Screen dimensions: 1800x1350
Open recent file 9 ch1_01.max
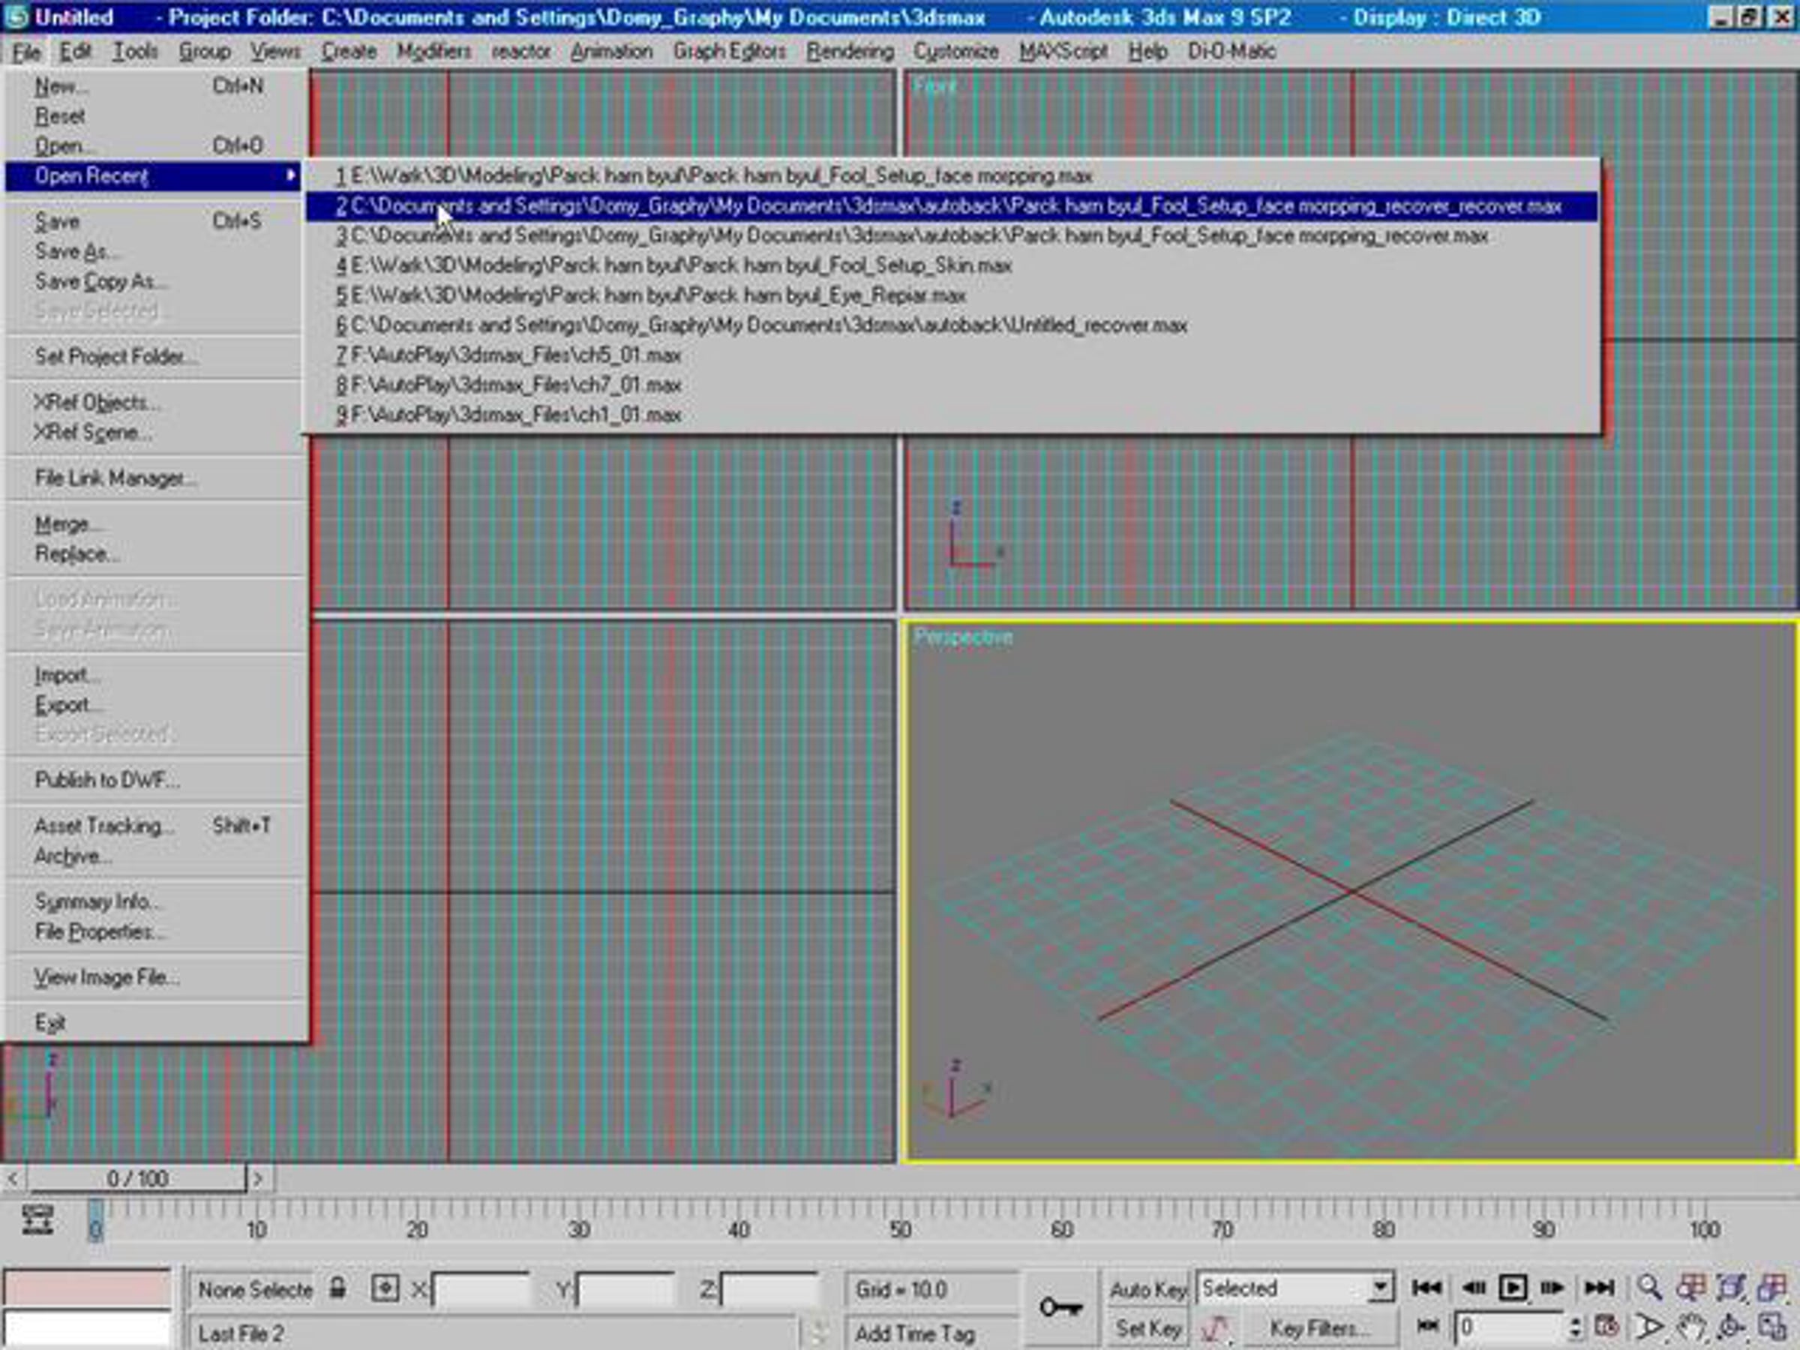point(950,415)
